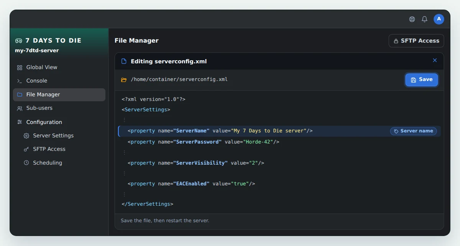Viewport: 460px width, 246px height.
Task: Select File Manager in sidebar
Action: [x=59, y=95]
